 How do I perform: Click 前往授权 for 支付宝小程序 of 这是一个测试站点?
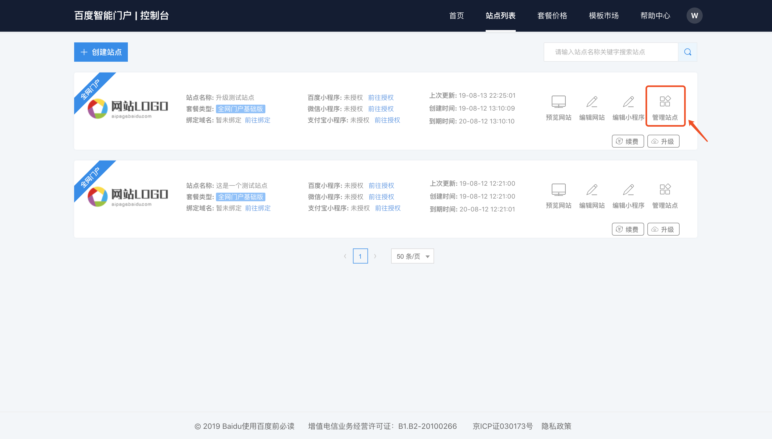pyautogui.click(x=388, y=208)
